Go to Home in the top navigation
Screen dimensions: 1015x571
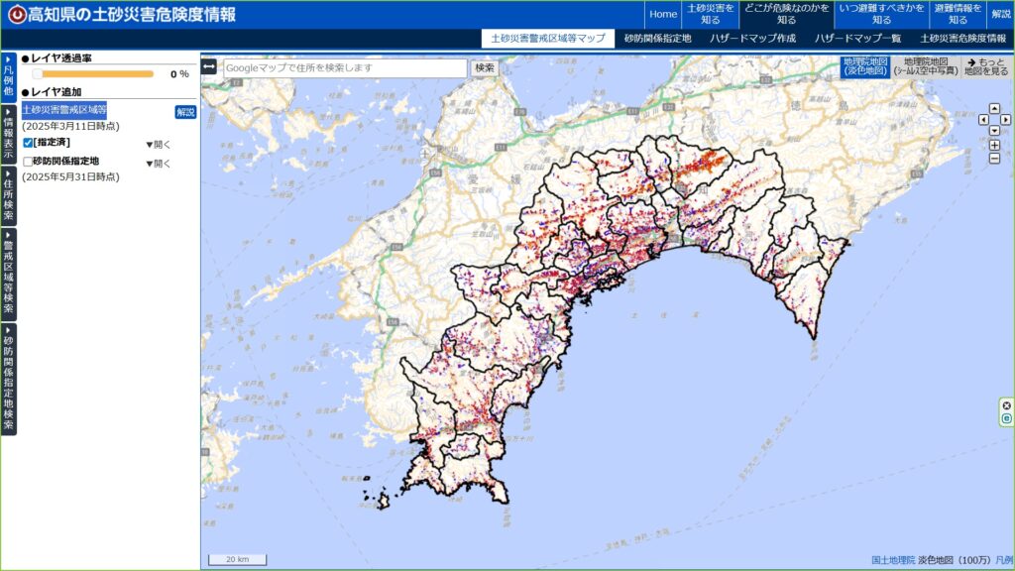click(x=662, y=15)
